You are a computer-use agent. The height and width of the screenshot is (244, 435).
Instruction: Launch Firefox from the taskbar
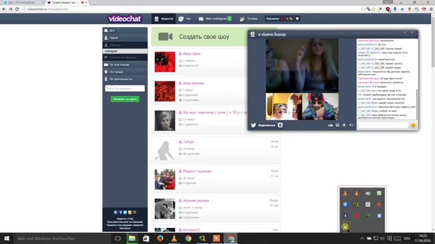click(160, 238)
